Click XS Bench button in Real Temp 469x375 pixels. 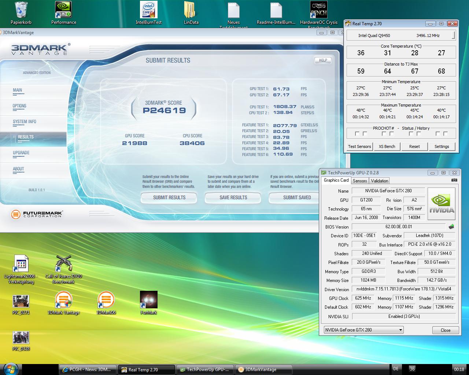click(387, 146)
